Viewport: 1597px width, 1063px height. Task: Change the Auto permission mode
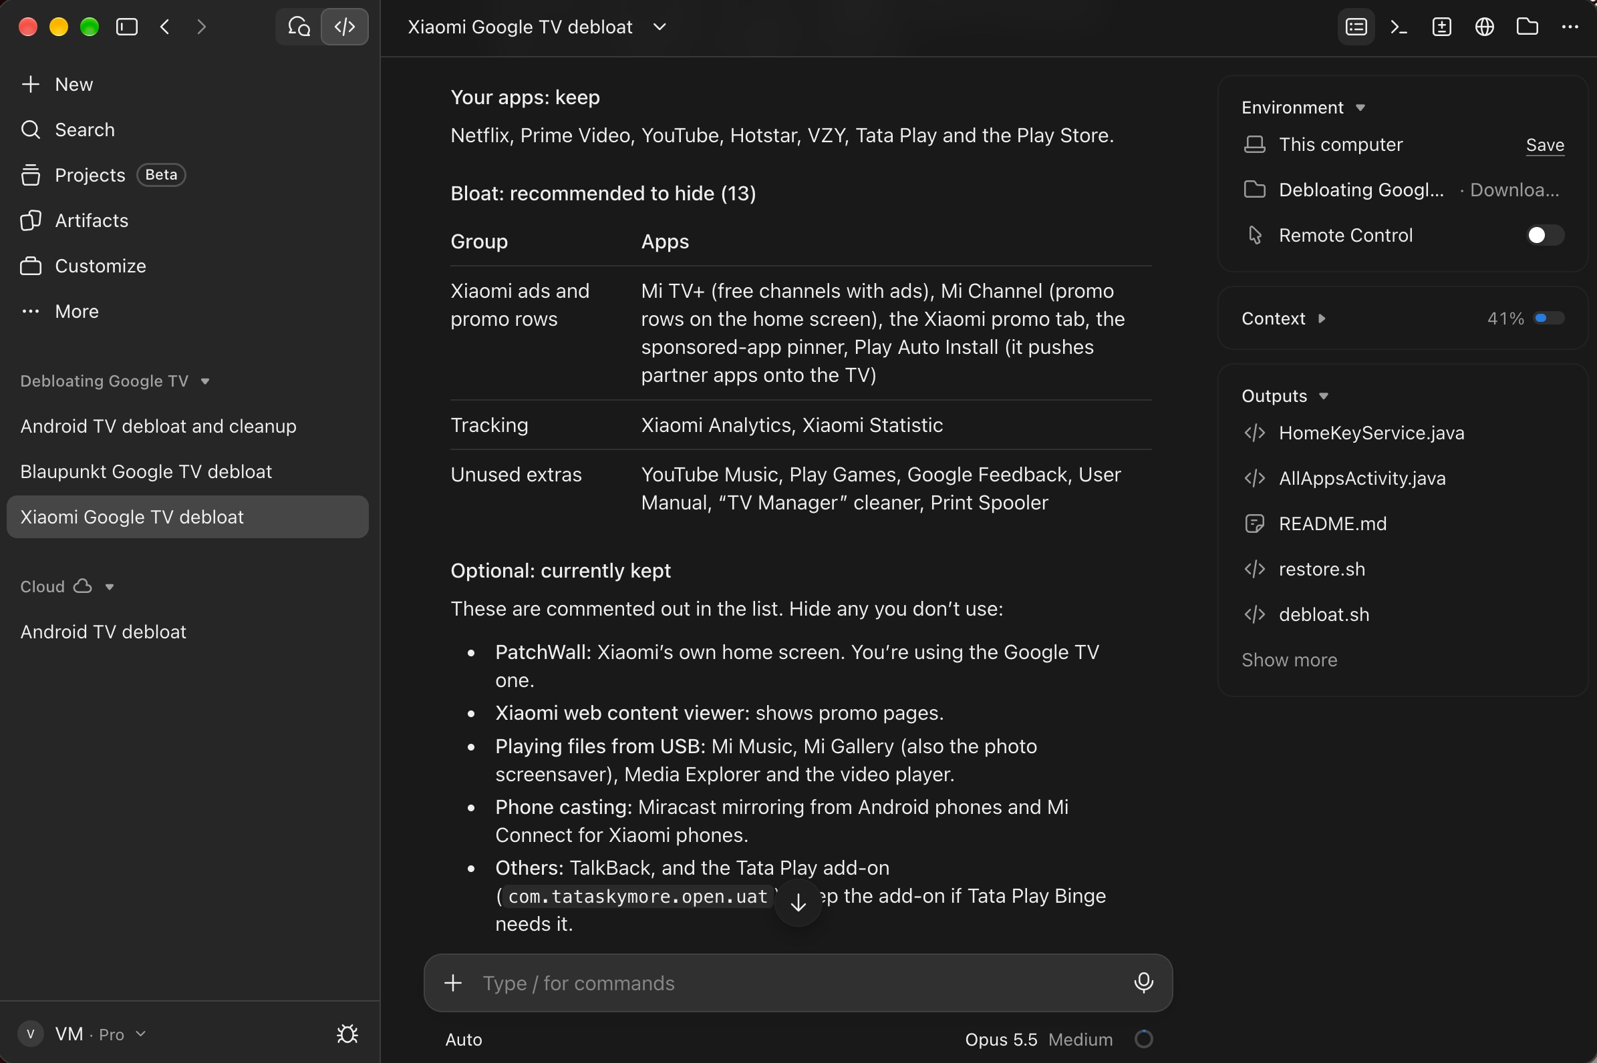click(x=463, y=1039)
